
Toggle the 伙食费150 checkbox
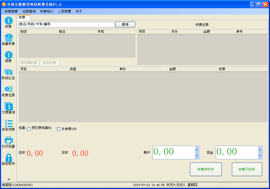(59, 129)
